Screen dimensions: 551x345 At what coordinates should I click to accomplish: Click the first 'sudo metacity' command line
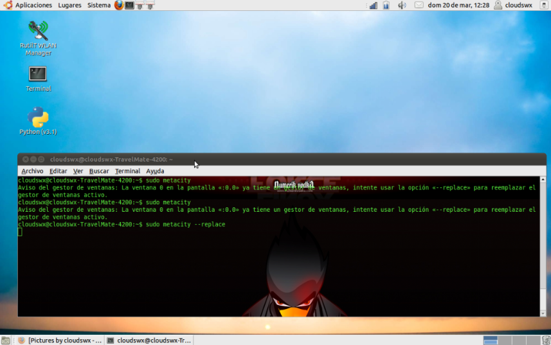104,180
